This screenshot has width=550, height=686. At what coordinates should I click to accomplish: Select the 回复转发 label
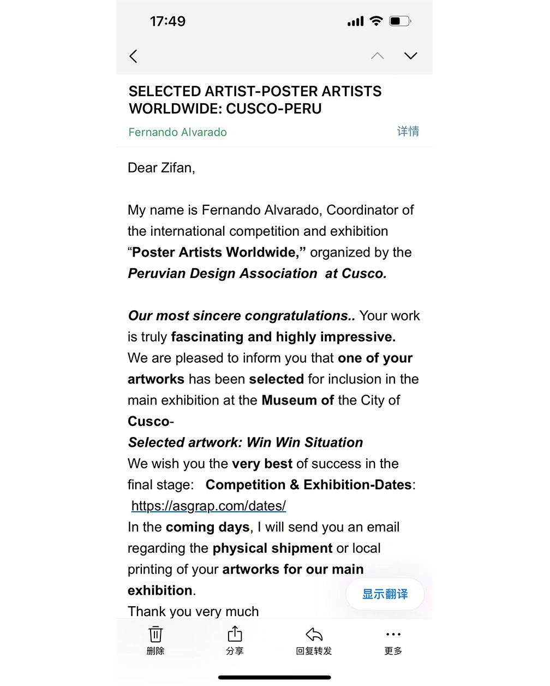[x=314, y=651]
